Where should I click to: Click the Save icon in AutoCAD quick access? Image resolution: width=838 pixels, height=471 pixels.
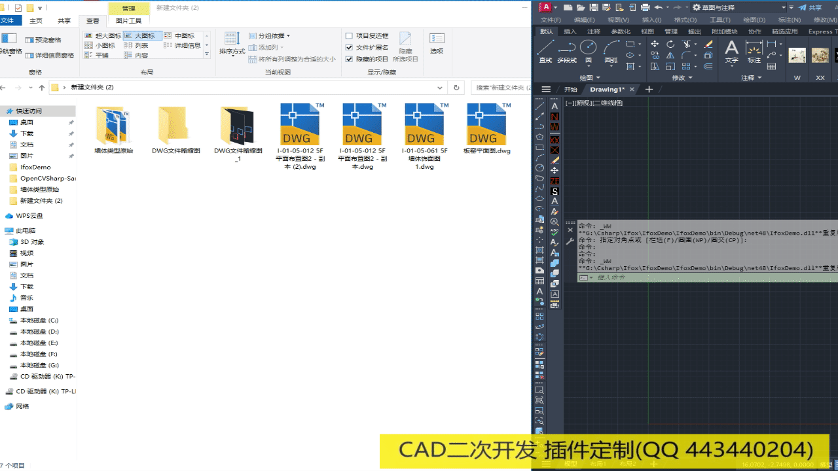coord(594,7)
